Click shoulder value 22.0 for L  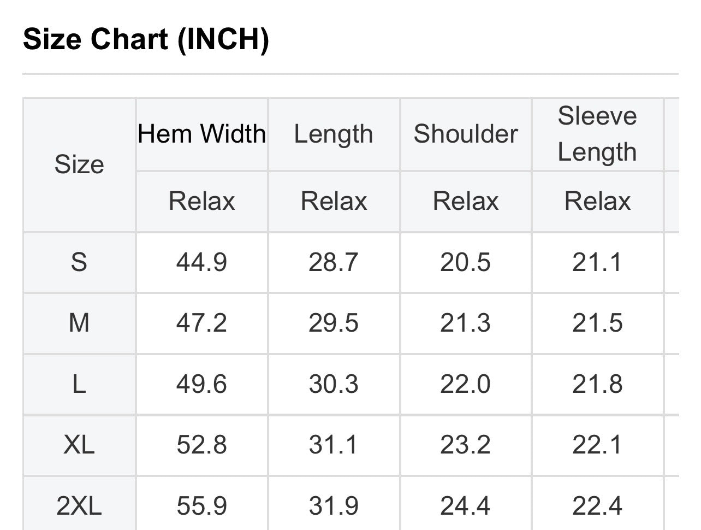coord(466,384)
